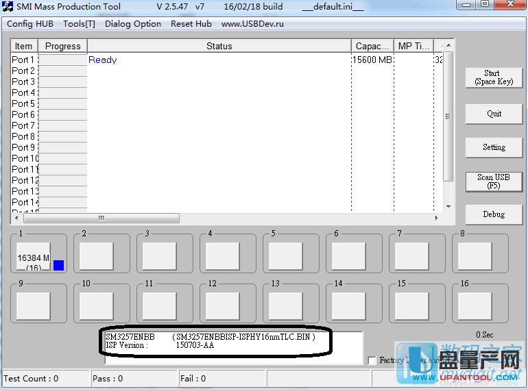
Task: Click the slot 3 device button
Action: (160, 257)
